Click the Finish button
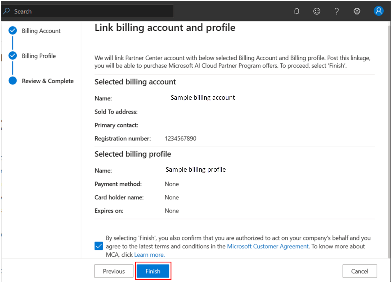This screenshot has width=391, height=282. tap(153, 271)
